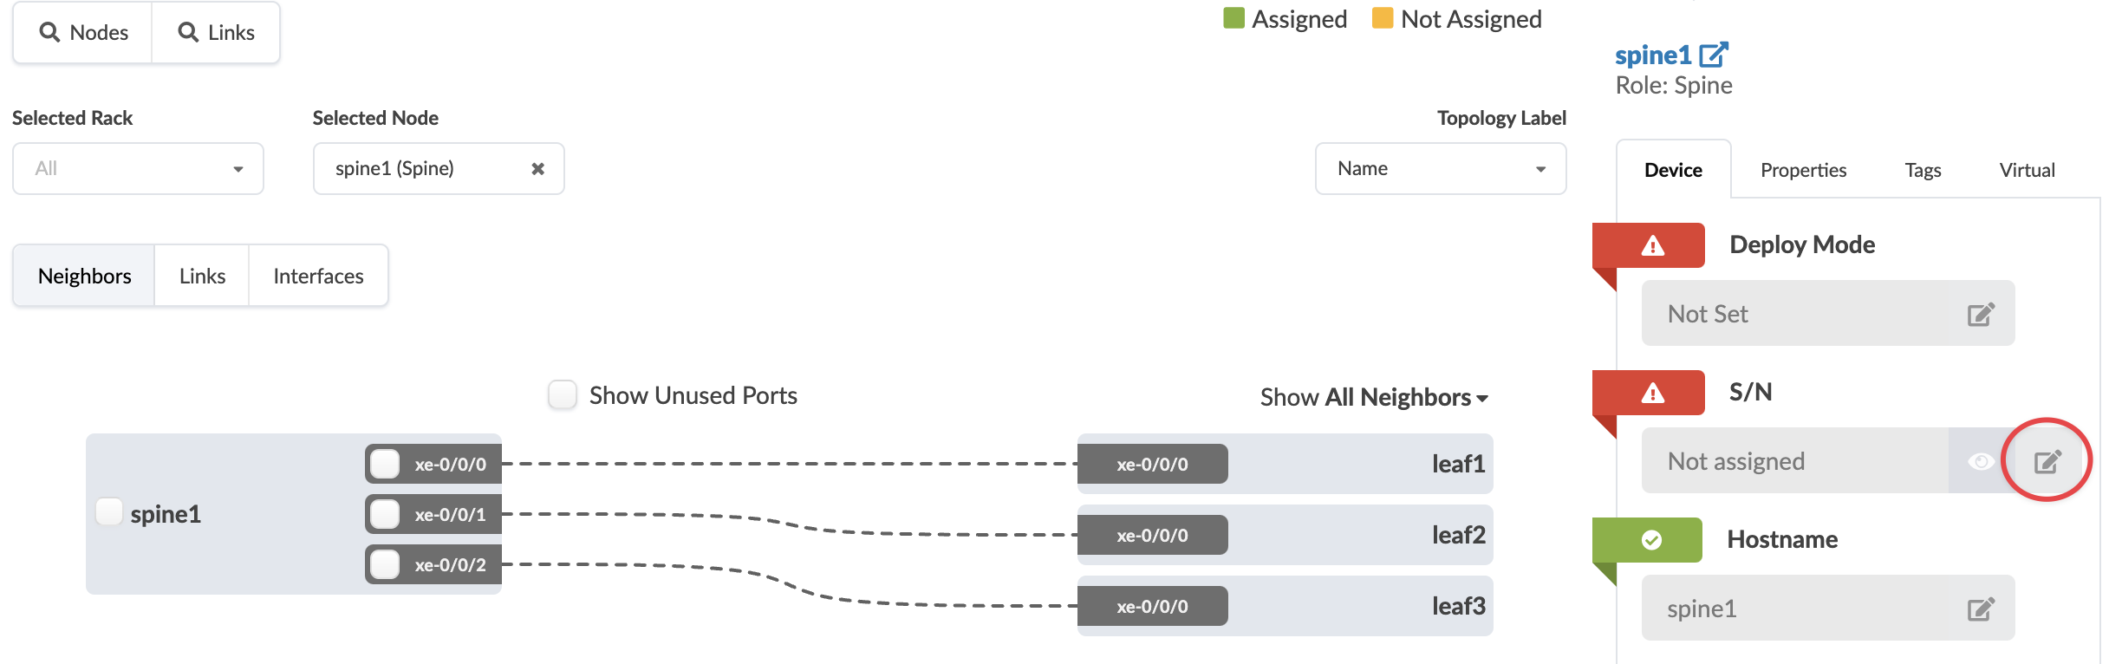Click the green Assigned legend swatch
This screenshot has width=2122, height=664.
(x=1233, y=18)
